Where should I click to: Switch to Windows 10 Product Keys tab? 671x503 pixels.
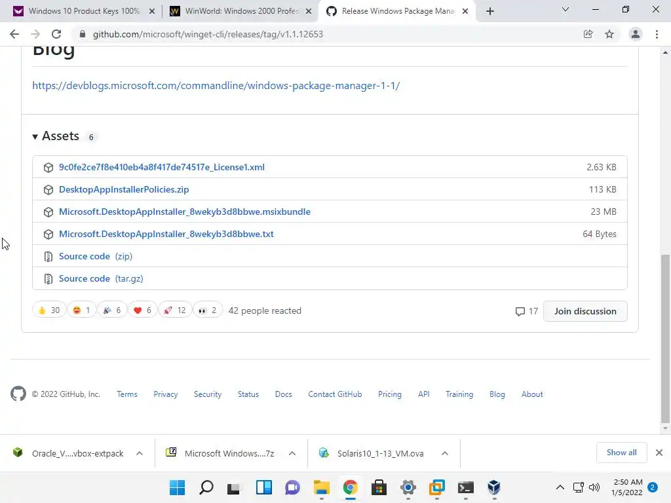[x=84, y=11]
